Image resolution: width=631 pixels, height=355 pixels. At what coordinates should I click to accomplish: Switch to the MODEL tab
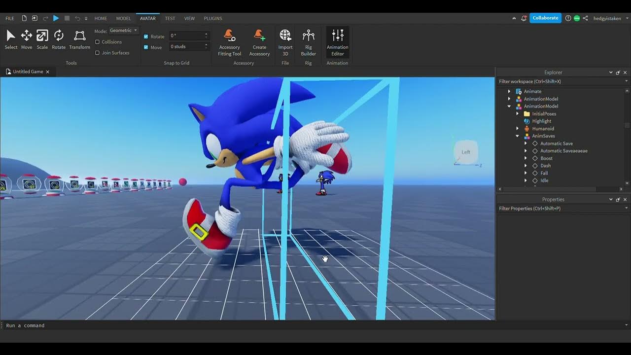point(123,18)
